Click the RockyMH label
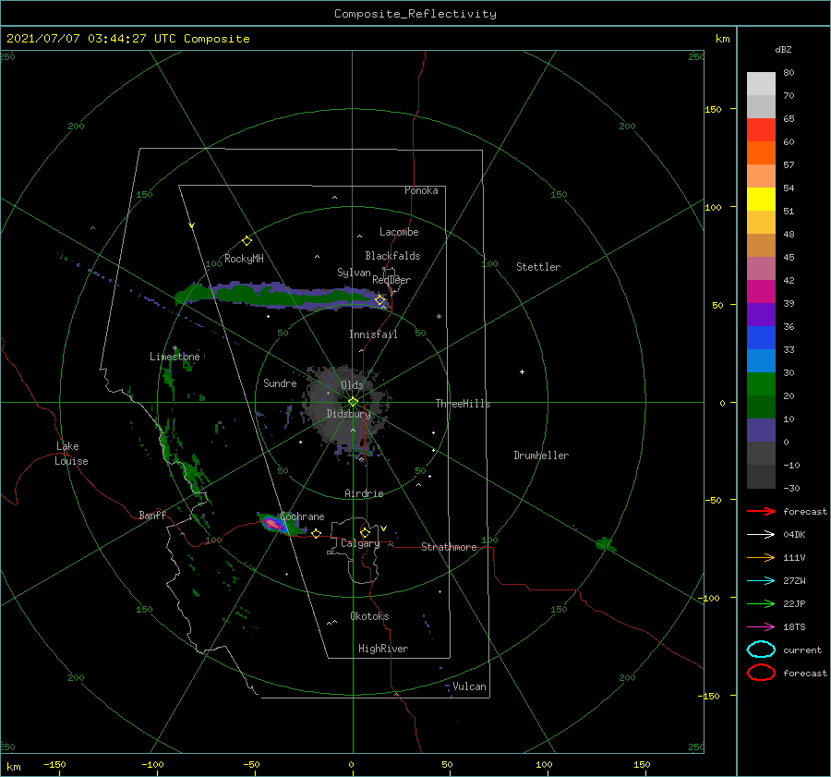Screen dimensions: 831x777 (244, 259)
